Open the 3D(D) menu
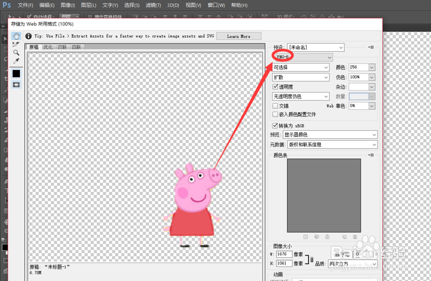 [x=173, y=5]
